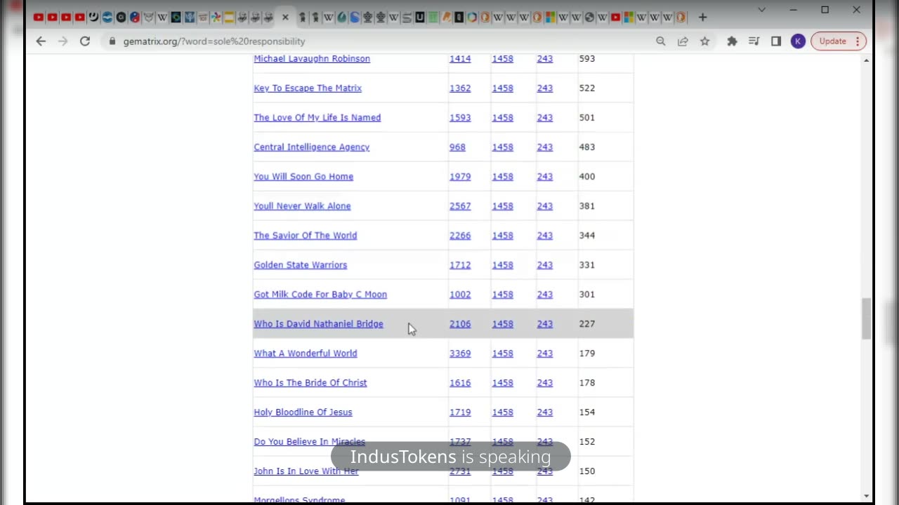The height and width of the screenshot is (505, 899).
Task: Click value 2266 in Savior Of The World row
Action: (460, 236)
